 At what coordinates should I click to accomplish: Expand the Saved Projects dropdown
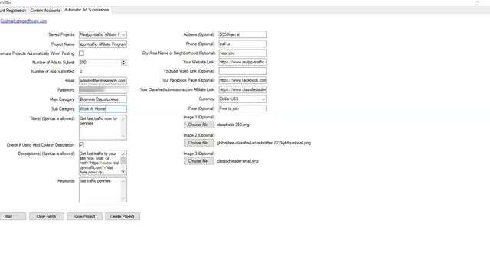[123, 34]
